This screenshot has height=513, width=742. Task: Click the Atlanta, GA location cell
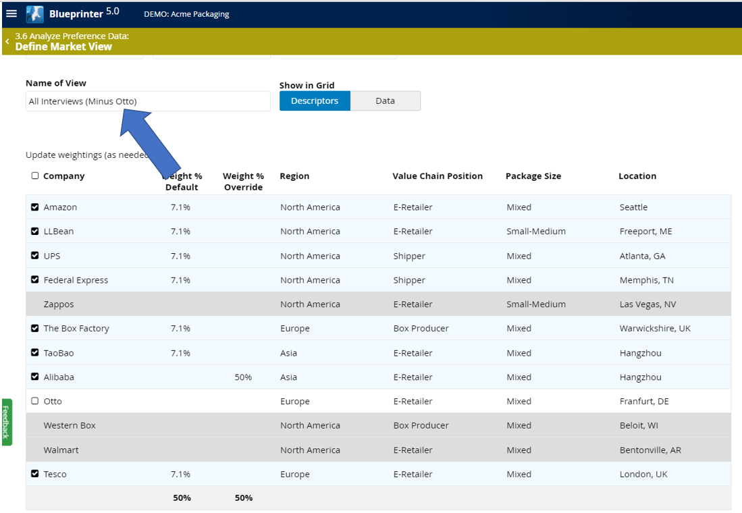[x=642, y=256]
